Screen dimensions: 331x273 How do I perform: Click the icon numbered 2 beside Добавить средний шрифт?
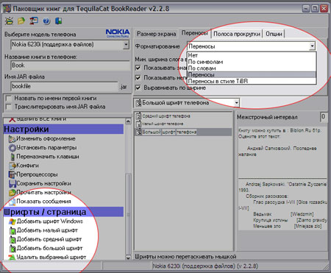click(x=13, y=240)
